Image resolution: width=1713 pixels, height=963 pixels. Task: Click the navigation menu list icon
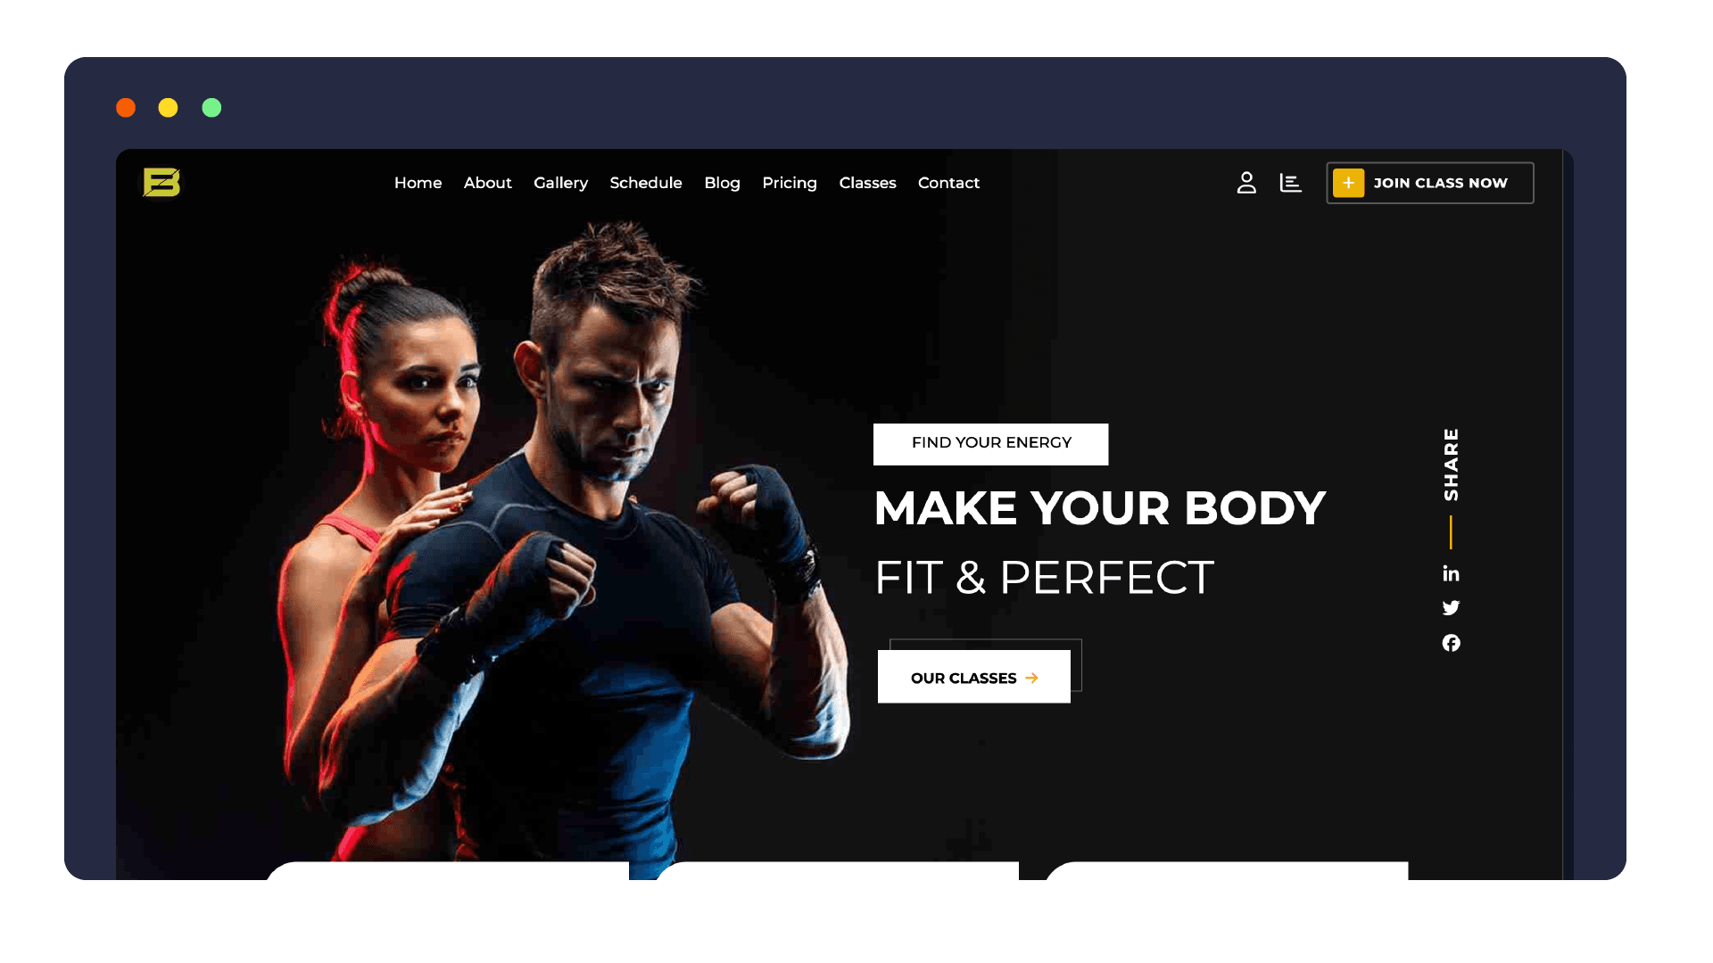pos(1291,182)
